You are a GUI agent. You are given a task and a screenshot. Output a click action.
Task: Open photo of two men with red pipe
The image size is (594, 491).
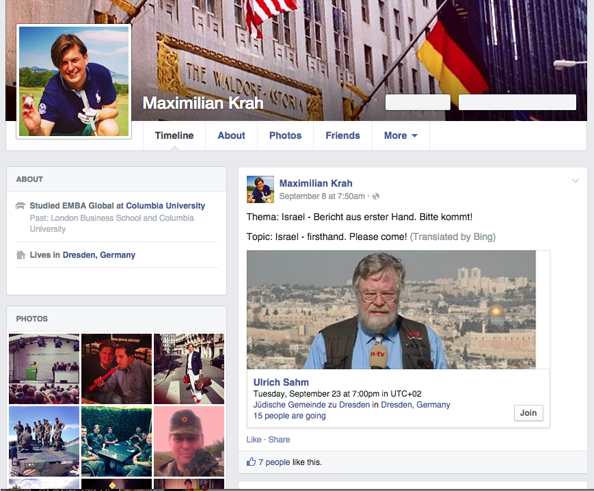[x=117, y=369]
